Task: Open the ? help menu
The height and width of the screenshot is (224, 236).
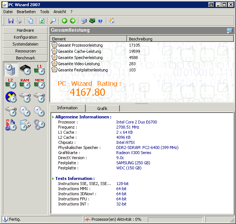Action: pyautogui.click(x=72, y=12)
